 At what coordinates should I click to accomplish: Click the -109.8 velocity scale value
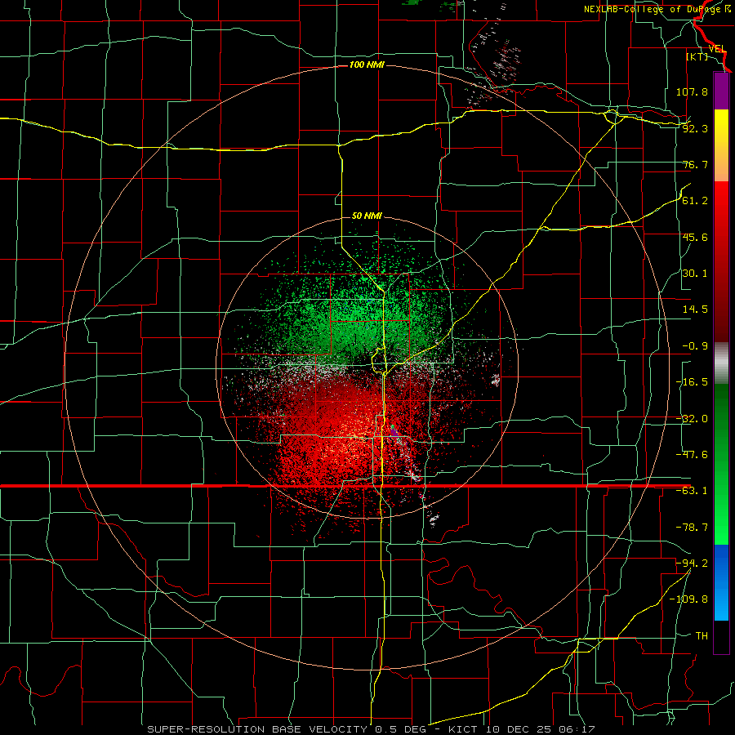tap(688, 599)
